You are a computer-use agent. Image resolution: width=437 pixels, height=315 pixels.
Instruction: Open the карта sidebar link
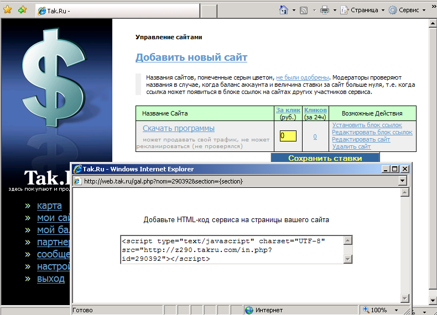[x=49, y=206]
